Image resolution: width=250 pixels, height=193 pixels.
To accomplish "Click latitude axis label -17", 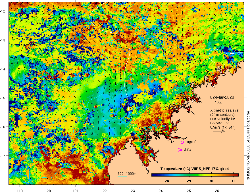I will coord(3,156).
